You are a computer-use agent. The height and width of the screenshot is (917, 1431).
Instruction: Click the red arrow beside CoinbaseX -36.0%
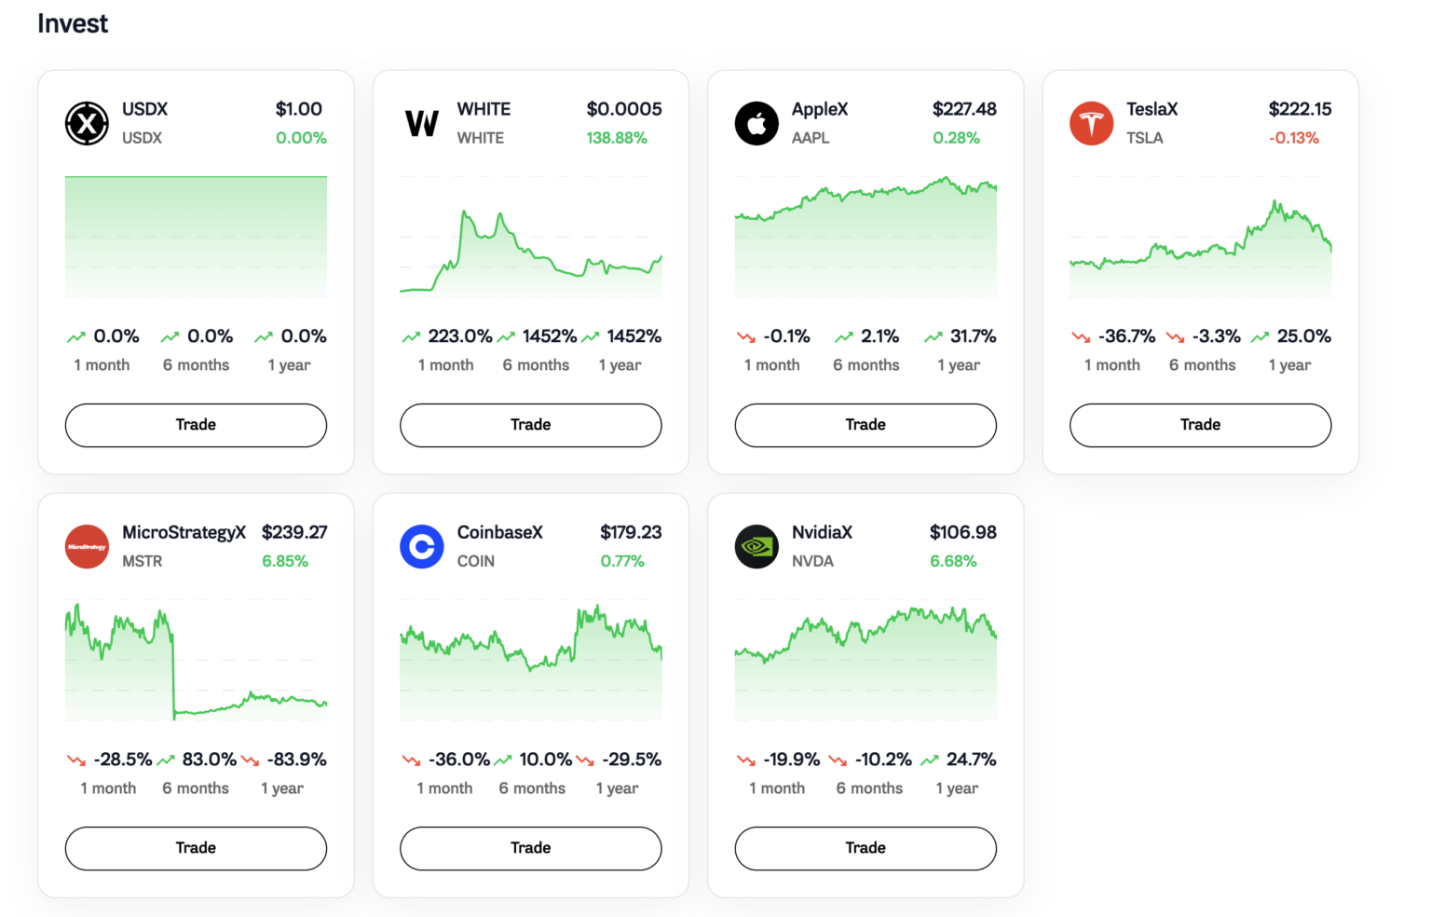pos(412,760)
